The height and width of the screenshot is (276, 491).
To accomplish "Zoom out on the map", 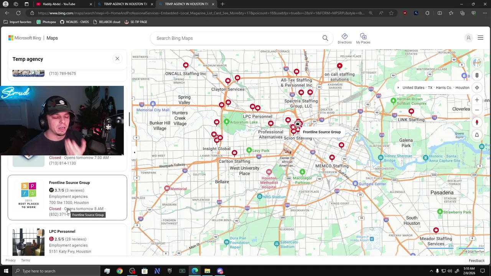I will 477,110.
